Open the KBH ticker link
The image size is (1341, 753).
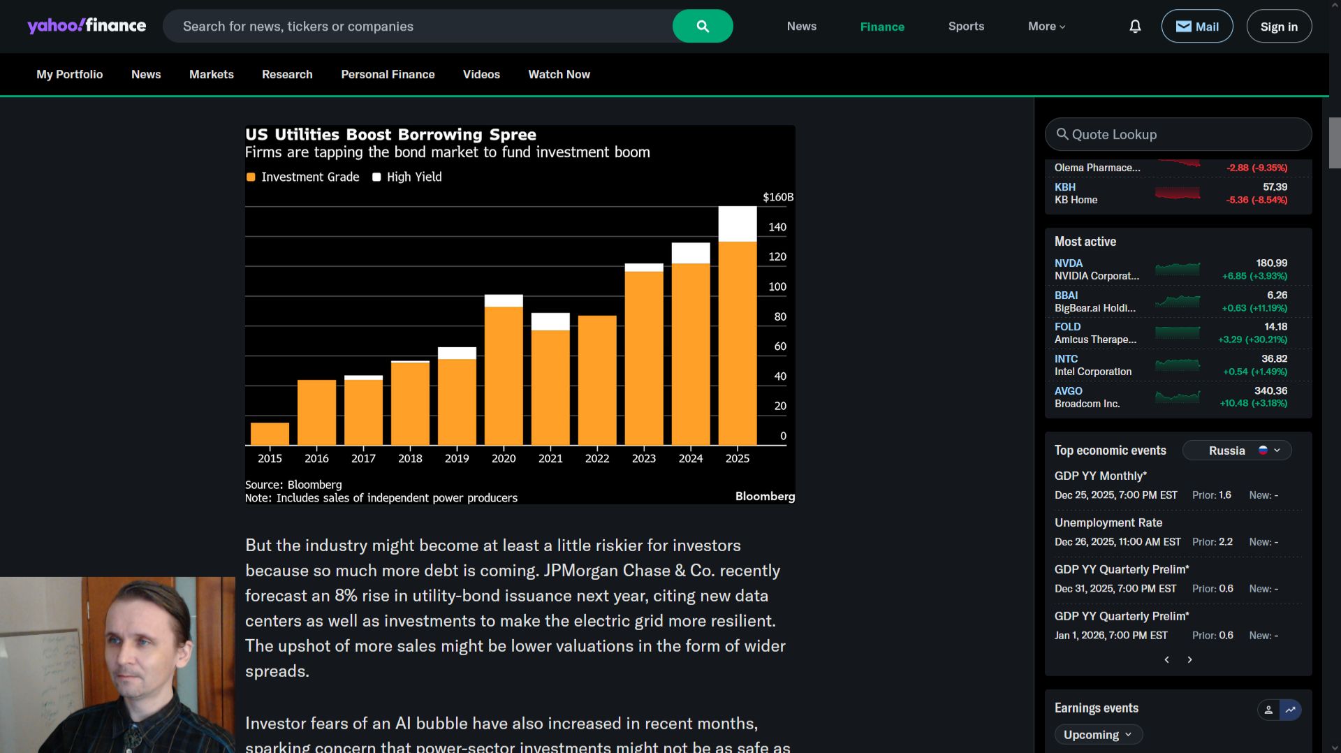(1064, 187)
